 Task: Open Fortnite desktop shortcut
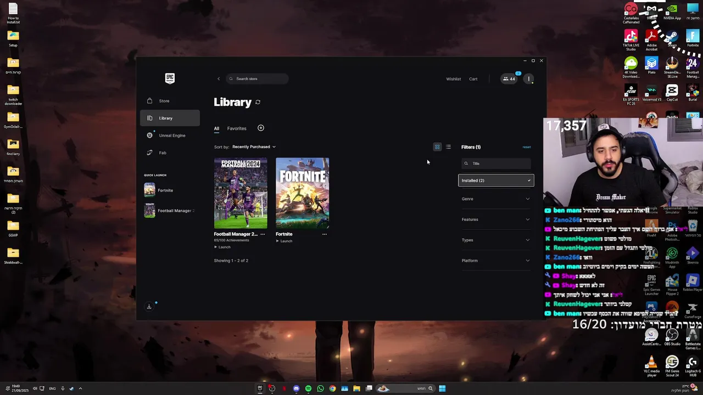[693, 39]
